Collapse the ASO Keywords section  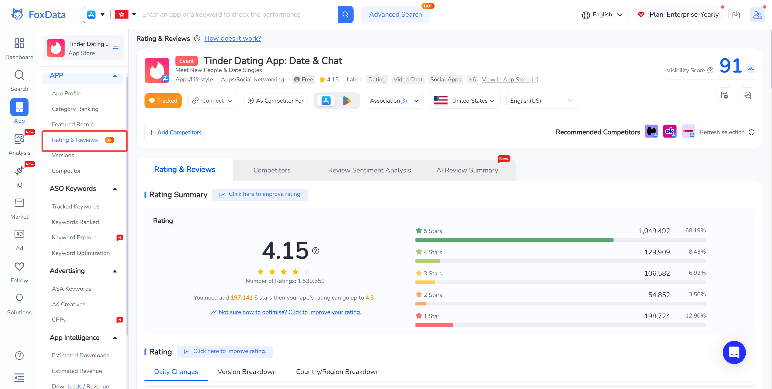tap(115, 189)
